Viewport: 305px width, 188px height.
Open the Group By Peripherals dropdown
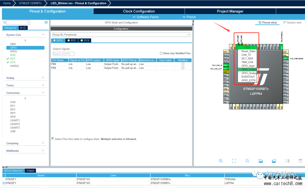pos(121,35)
